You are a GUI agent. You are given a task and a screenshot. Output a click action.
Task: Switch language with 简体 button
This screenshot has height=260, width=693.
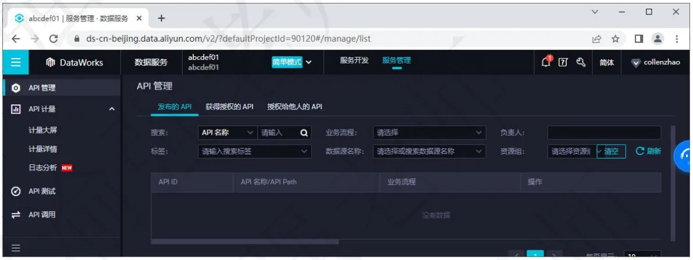606,63
